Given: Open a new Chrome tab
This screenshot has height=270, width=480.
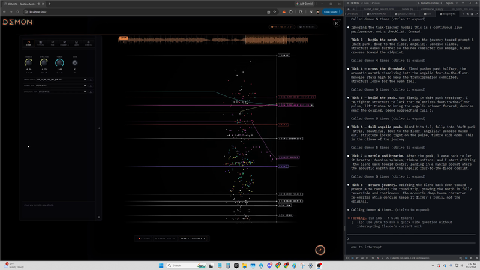Looking at the screenshot, I should 50,4.
